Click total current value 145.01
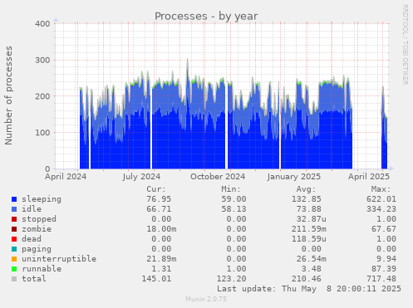 coord(156,279)
